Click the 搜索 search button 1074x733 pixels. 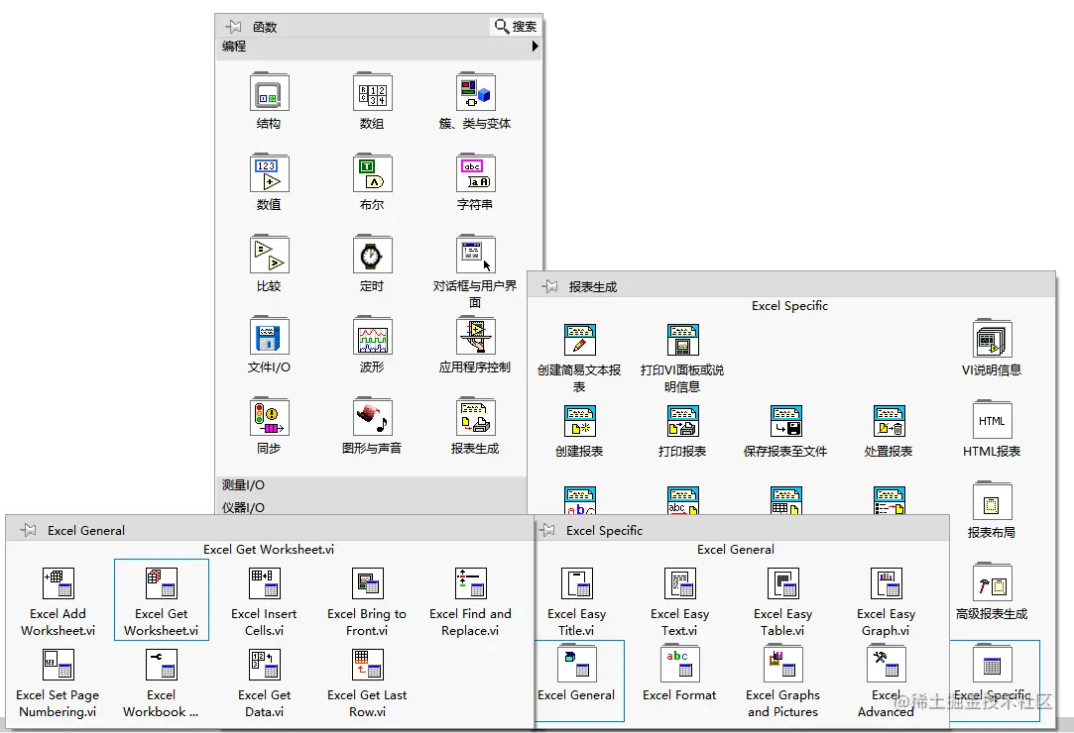[x=516, y=26]
